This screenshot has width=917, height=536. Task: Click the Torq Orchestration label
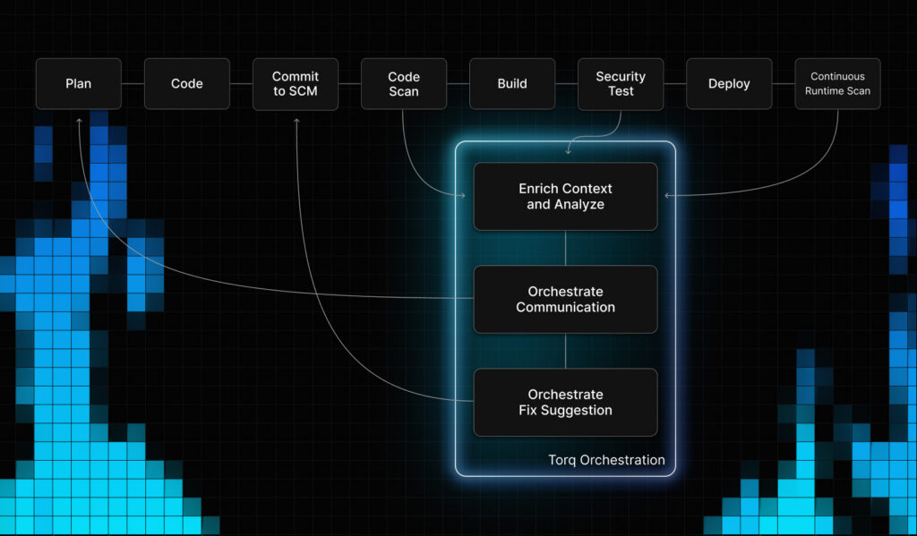point(606,460)
